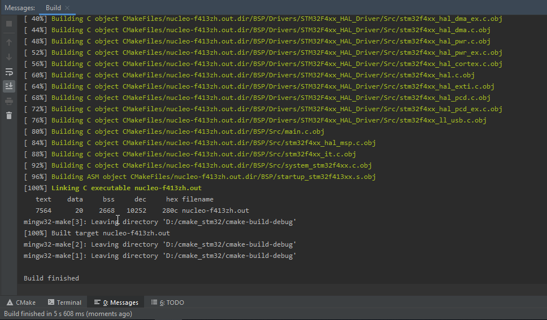Click the Stop build icon
Image resolution: width=547 pixels, height=320 pixels.
(9, 24)
